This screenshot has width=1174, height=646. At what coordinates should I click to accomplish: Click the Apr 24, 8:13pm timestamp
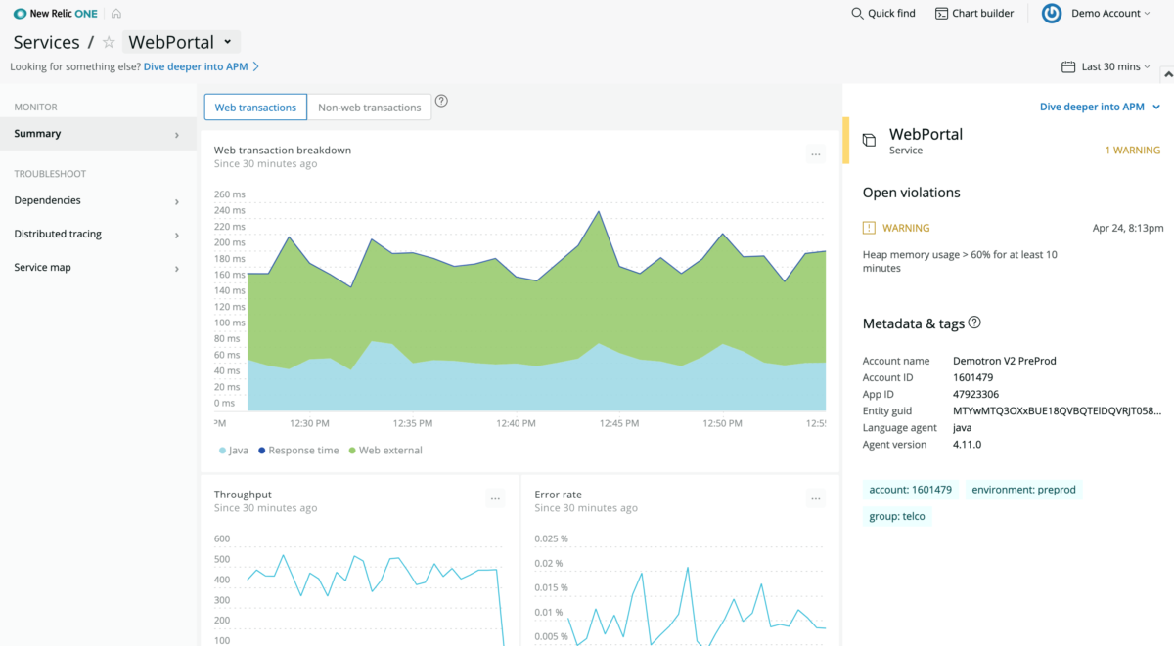[x=1128, y=228]
